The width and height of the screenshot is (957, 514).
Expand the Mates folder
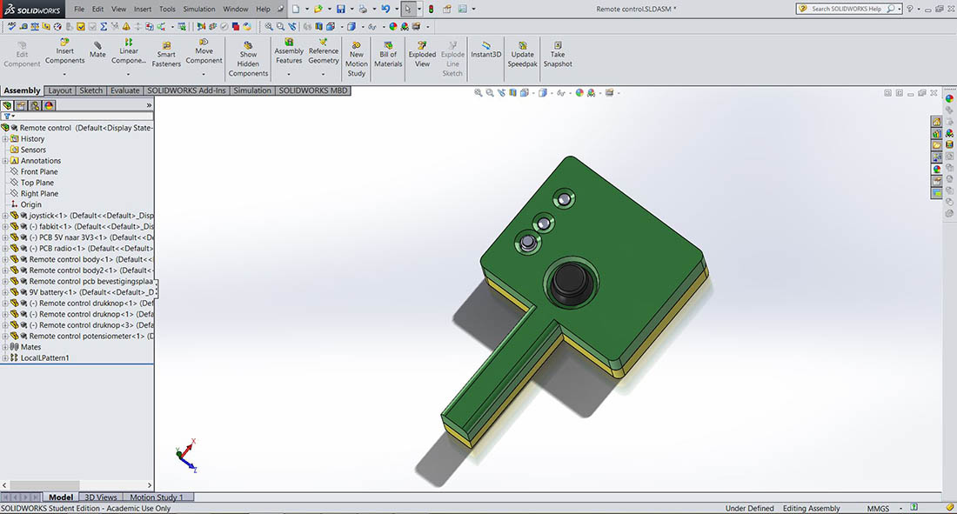pyautogui.click(x=5, y=347)
